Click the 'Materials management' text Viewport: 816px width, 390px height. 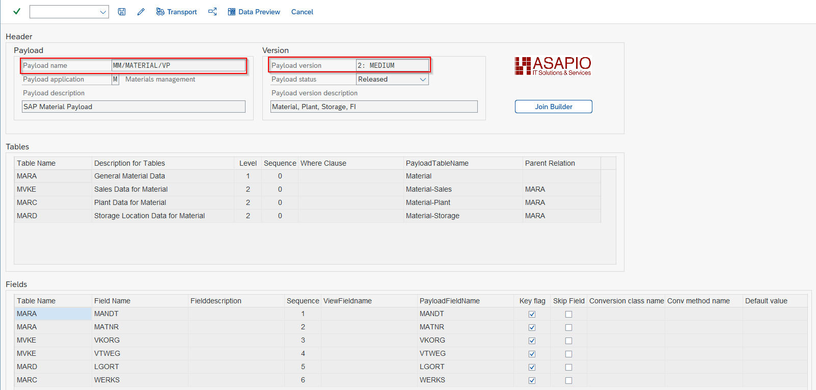pos(160,79)
